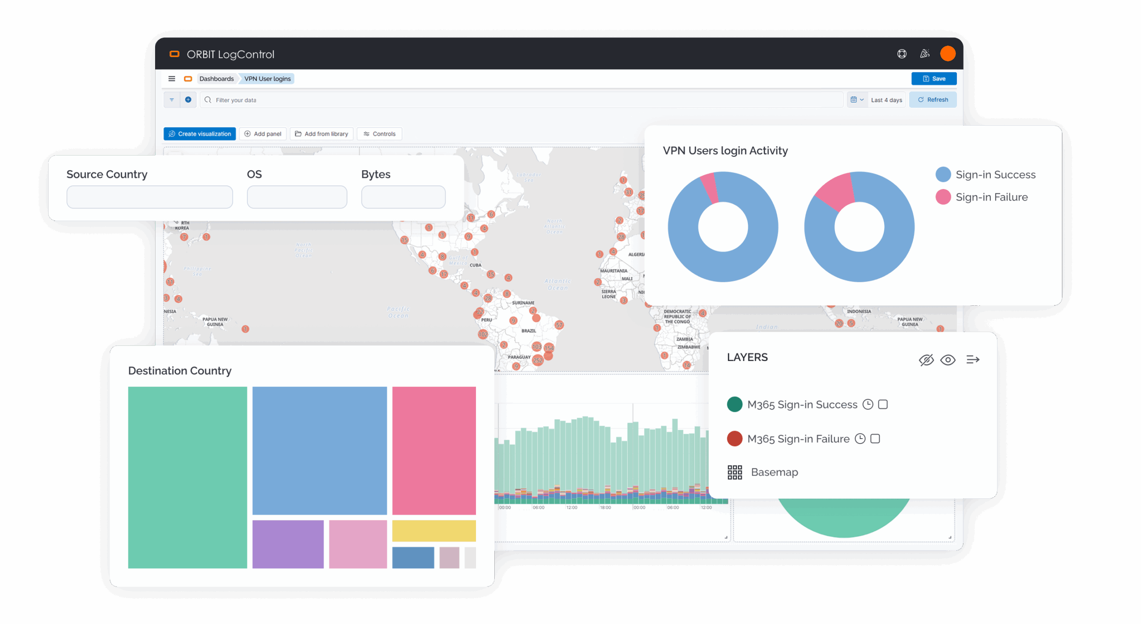
Task: Click the Save button
Action: point(934,78)
